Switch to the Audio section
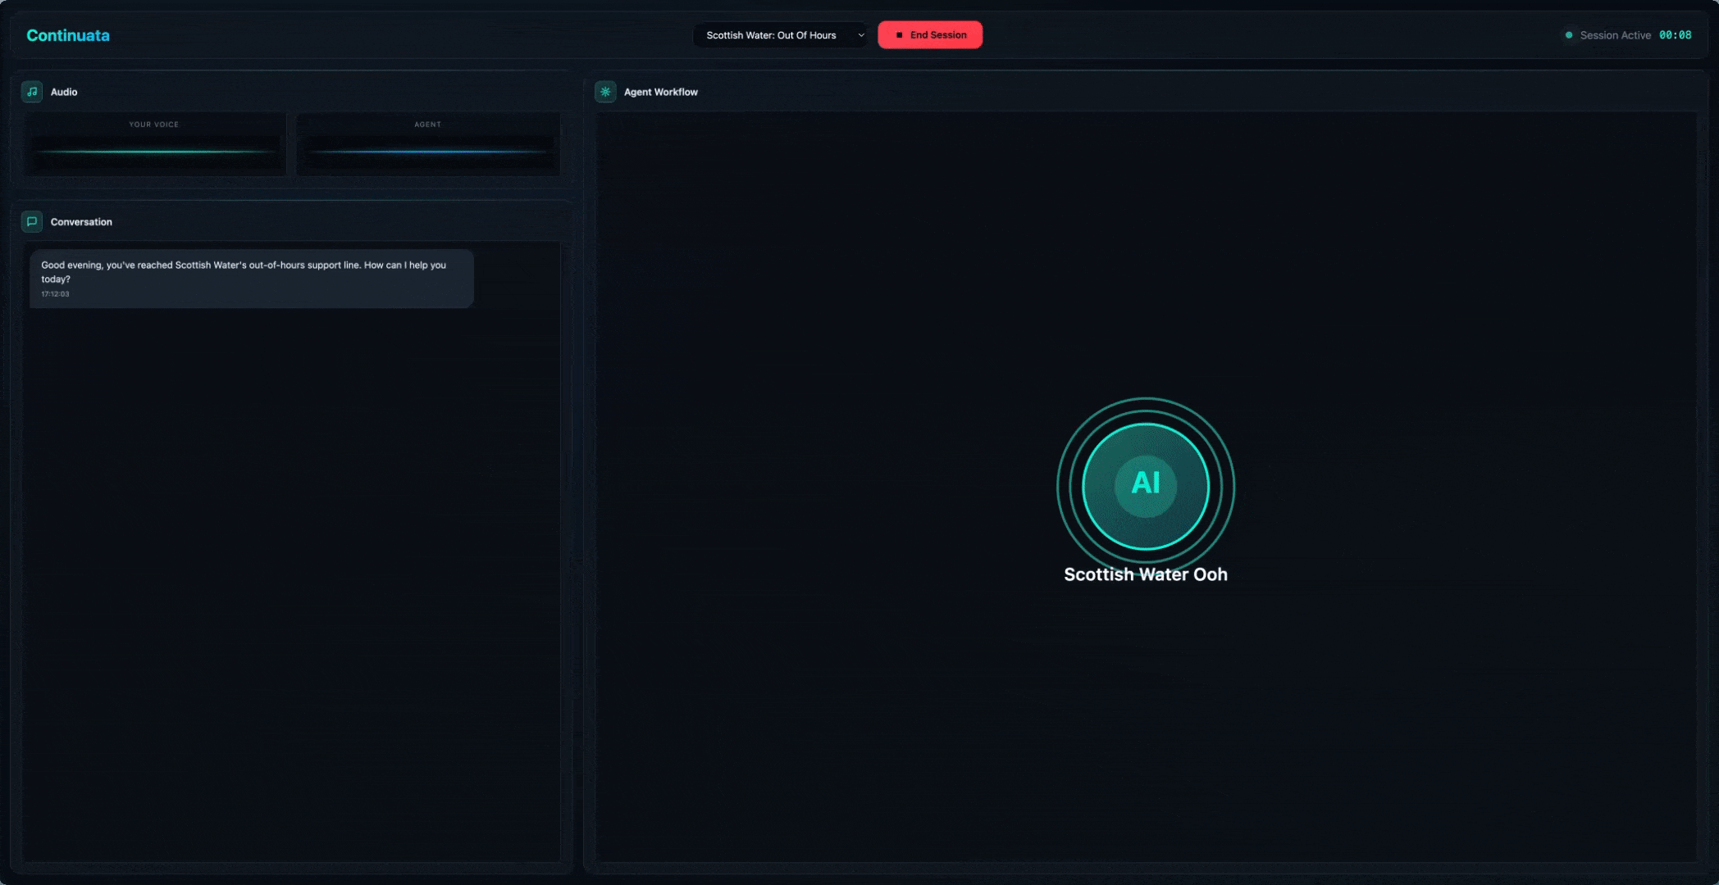The image size is (1719, 885). click(x=63, y=92)
